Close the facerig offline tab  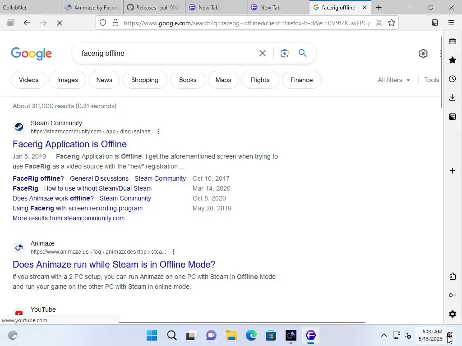click(365, 7)
